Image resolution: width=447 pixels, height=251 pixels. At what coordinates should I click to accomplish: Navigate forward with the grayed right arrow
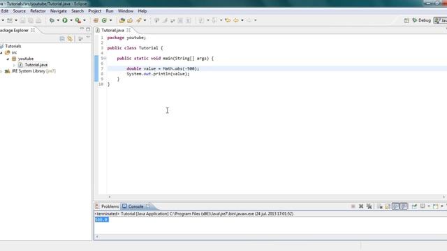[249, 20]
